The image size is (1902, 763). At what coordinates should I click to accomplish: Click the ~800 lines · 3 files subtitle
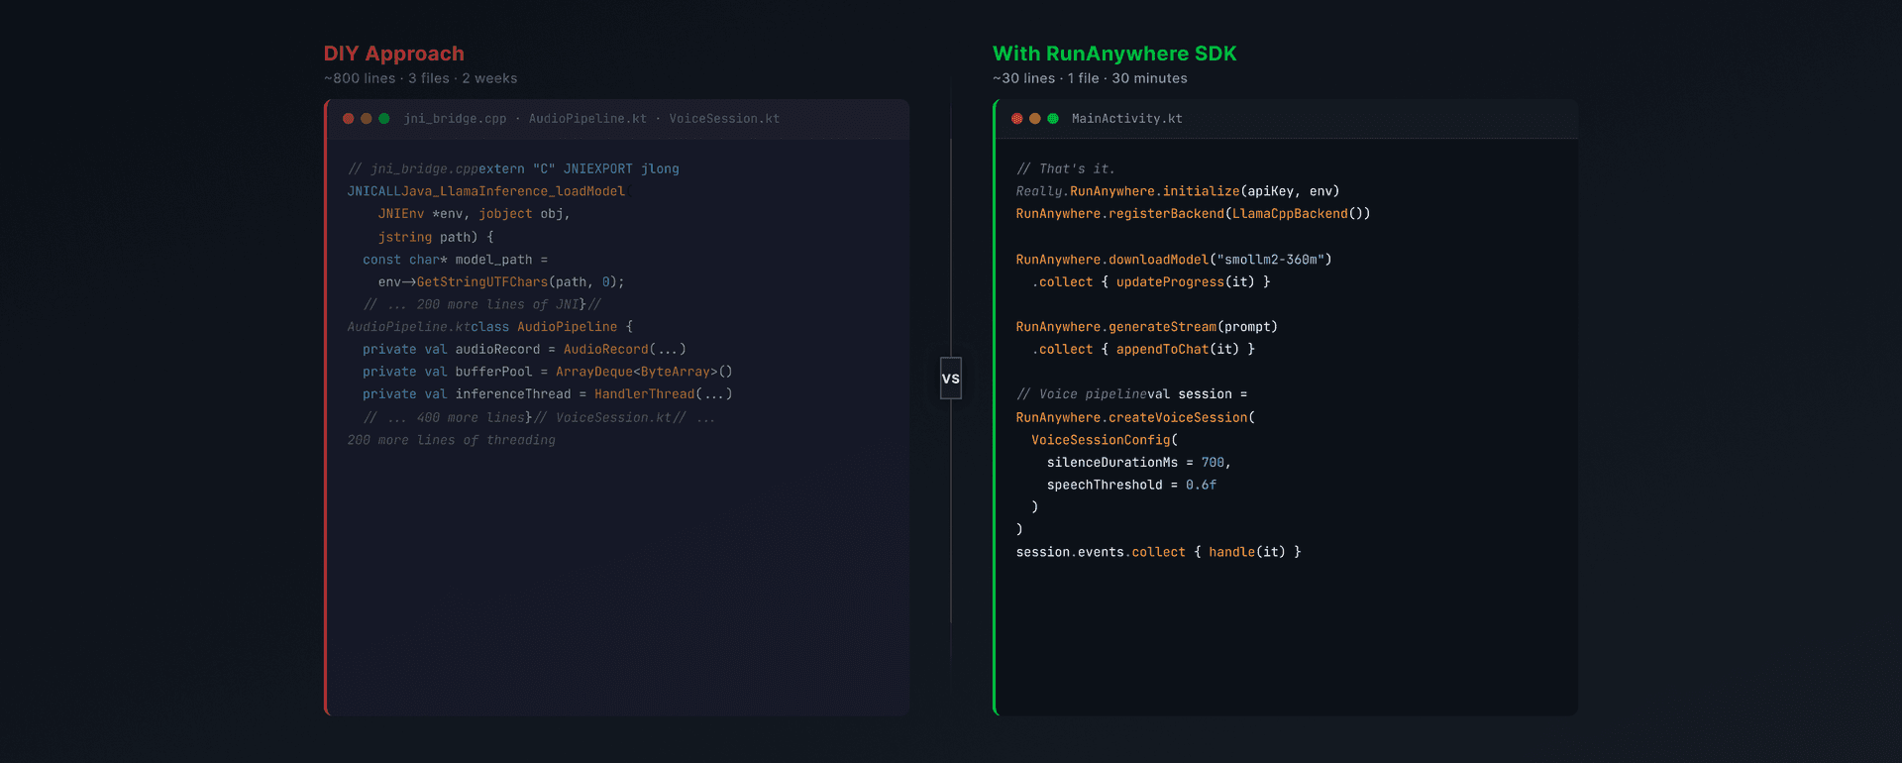pyautogui.click(x=420, y=78)
